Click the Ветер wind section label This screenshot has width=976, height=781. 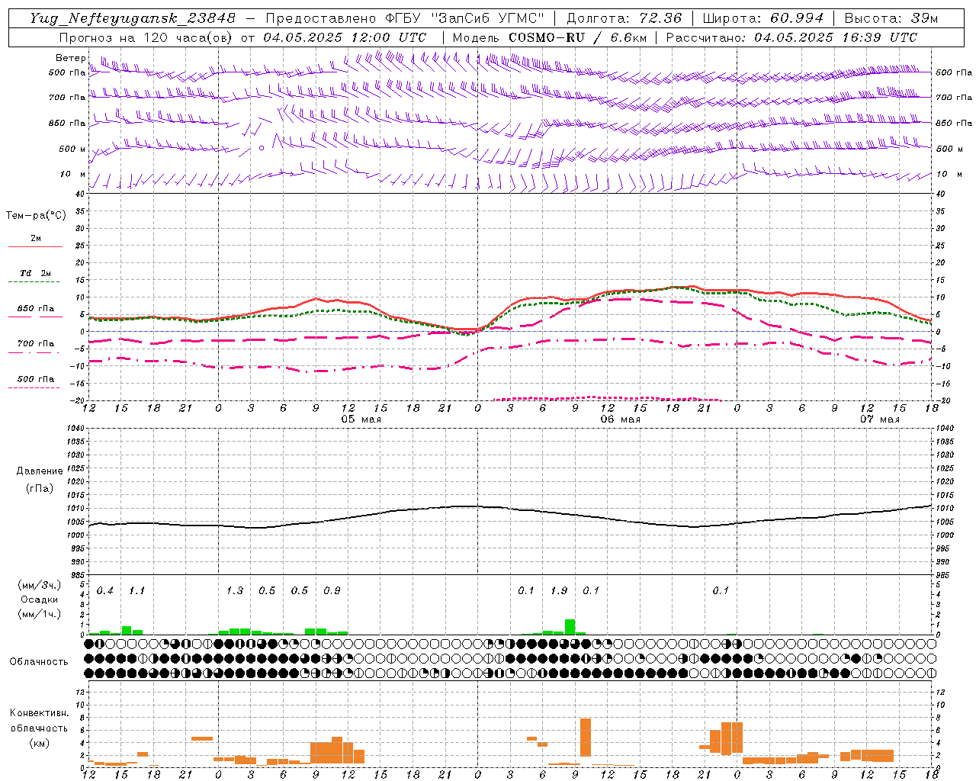pos(71,58)
